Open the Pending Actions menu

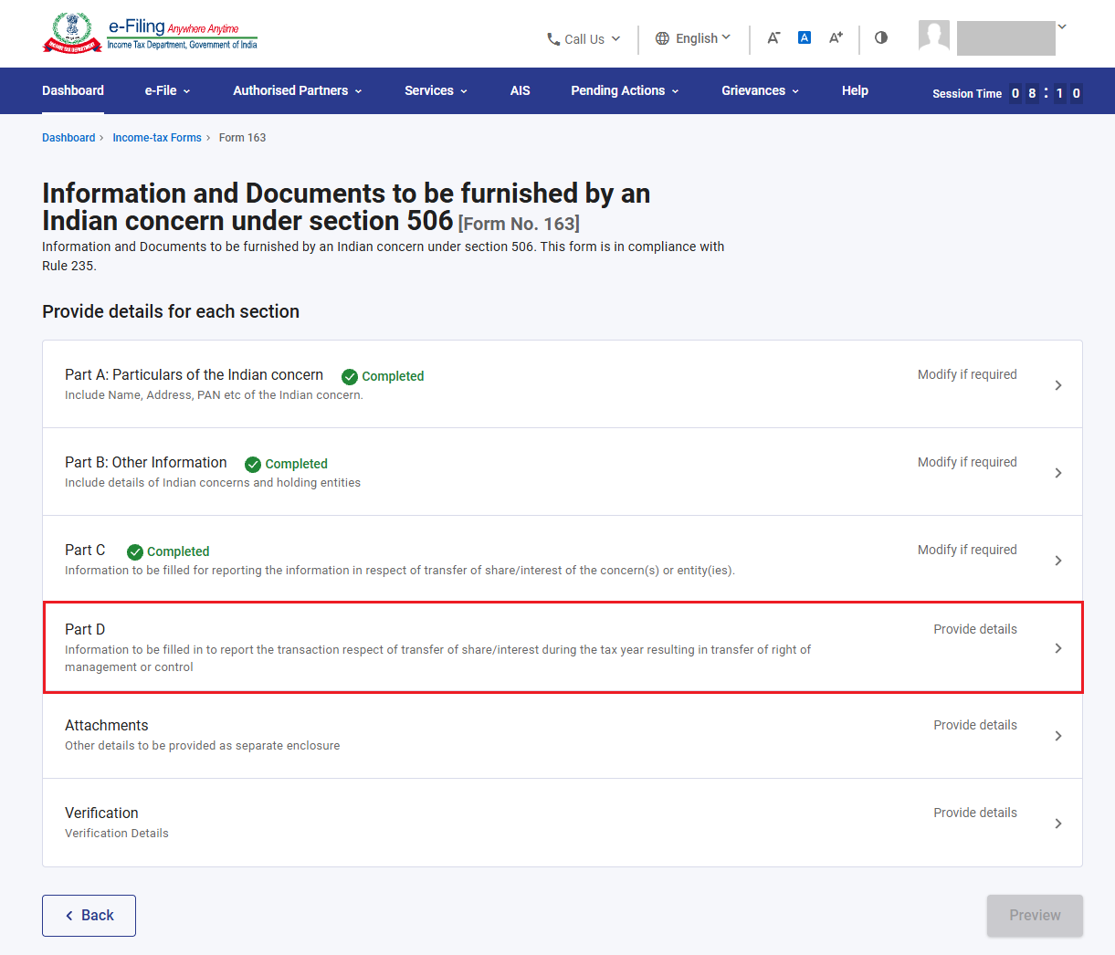coord(626,90)
